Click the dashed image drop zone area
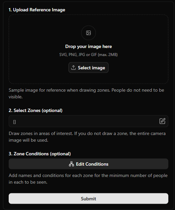Viewport: 175px width, 210px height. [x=89, y=49]
